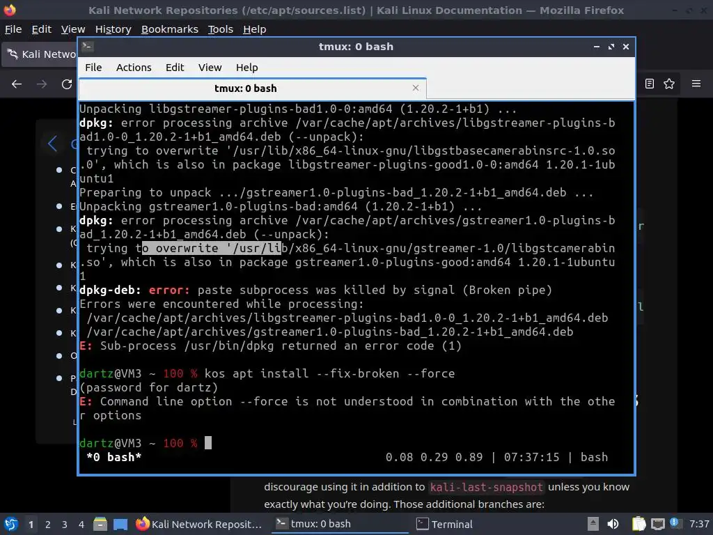The height and width of the screenshot is (535, 713).
Task: Open Firefox Edit menu
Action: click(x=41, y=29)
